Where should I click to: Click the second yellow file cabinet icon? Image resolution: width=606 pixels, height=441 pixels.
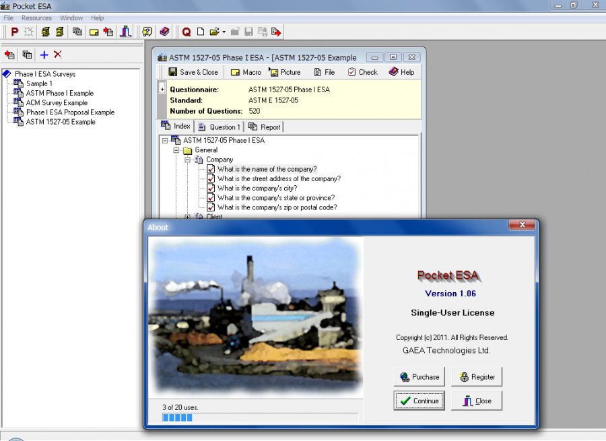59,32
